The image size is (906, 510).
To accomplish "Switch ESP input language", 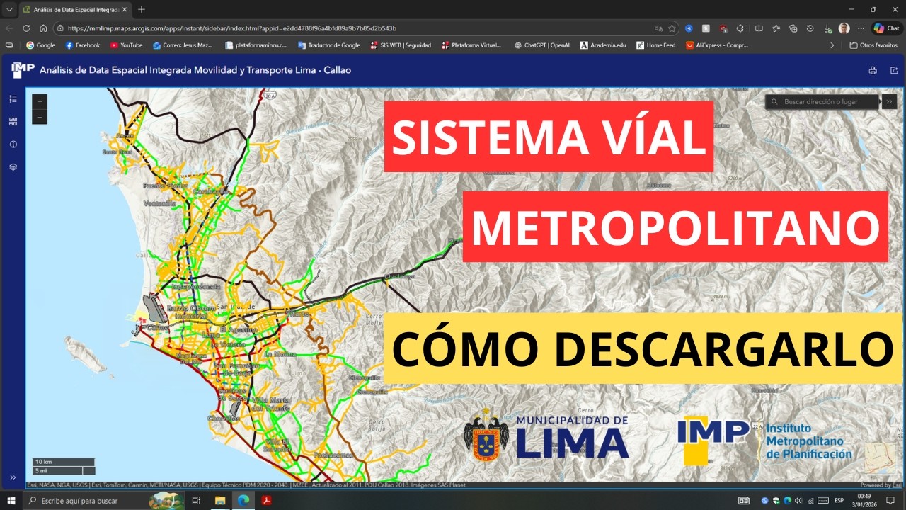I will pos(839,500).
